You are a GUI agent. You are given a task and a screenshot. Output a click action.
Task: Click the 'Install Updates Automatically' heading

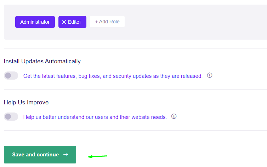click(x=42, y=62)
